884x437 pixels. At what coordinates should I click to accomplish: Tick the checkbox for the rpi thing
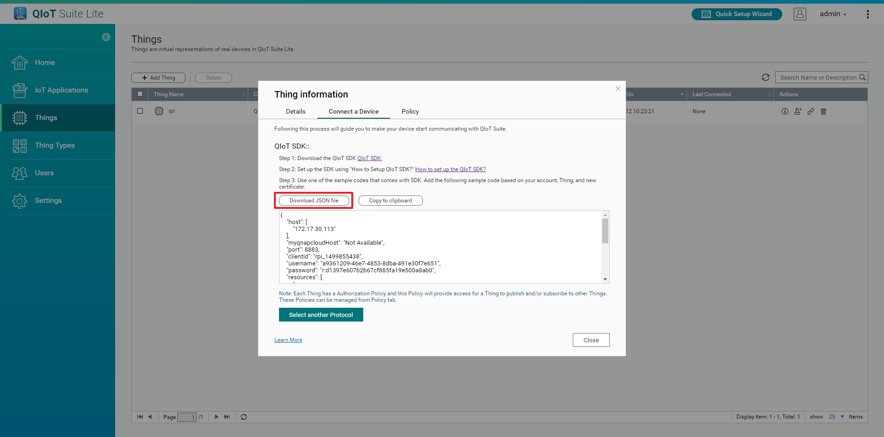click(140, 111)
